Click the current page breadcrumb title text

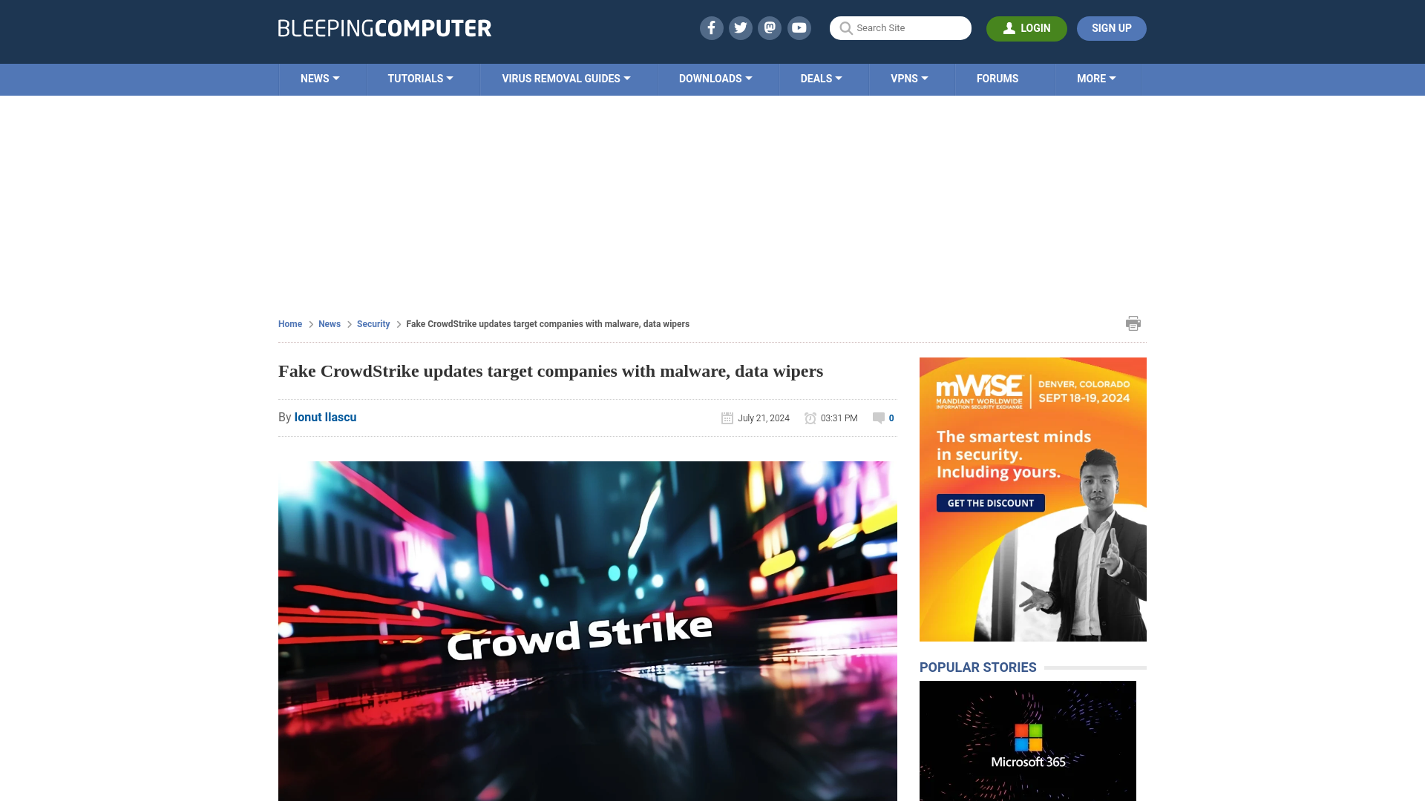(548, 324)
